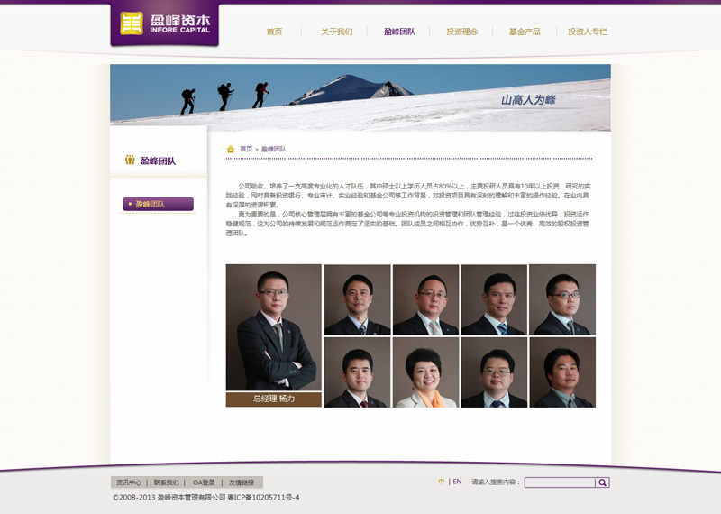Open the 关于我们 menu item
Viewport: 721px width, 514px height.
pos(336,32)
